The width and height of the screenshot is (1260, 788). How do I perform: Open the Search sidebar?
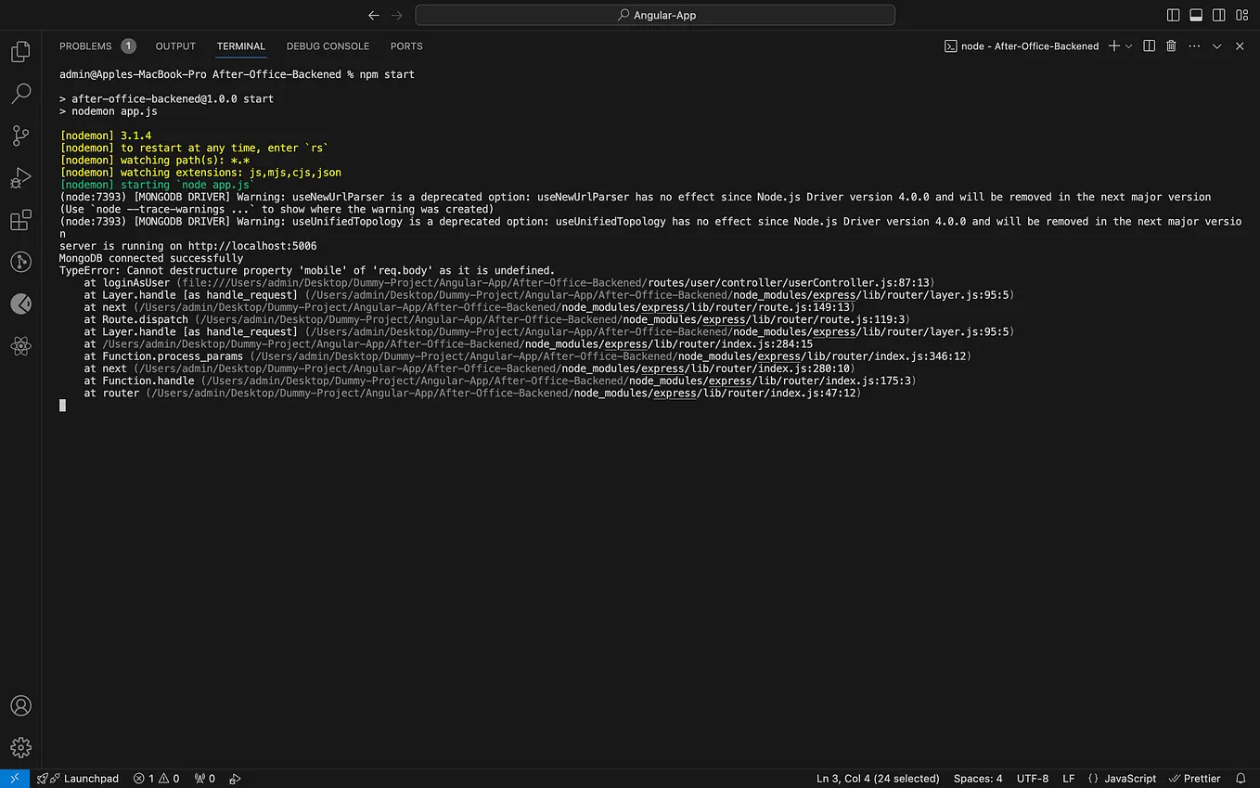pyautogui.click(x=20, y=93)
